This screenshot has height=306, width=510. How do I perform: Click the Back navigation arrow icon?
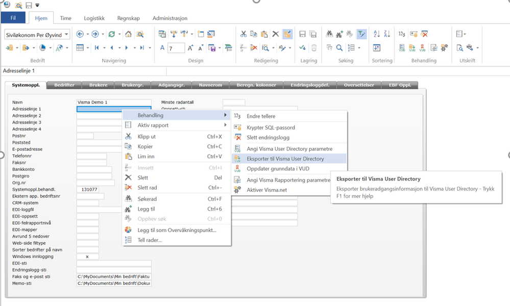(x=80, y=34)
